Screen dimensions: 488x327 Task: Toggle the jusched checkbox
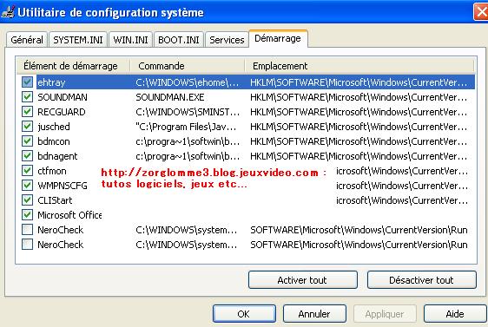[x=27, y=127]
